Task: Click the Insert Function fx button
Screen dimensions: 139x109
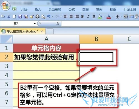Action: pos(58,24)
